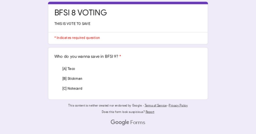Click the red asterisk in required notice
The width and height of the screenshot is (256, 134).
(x=55, y=38)
